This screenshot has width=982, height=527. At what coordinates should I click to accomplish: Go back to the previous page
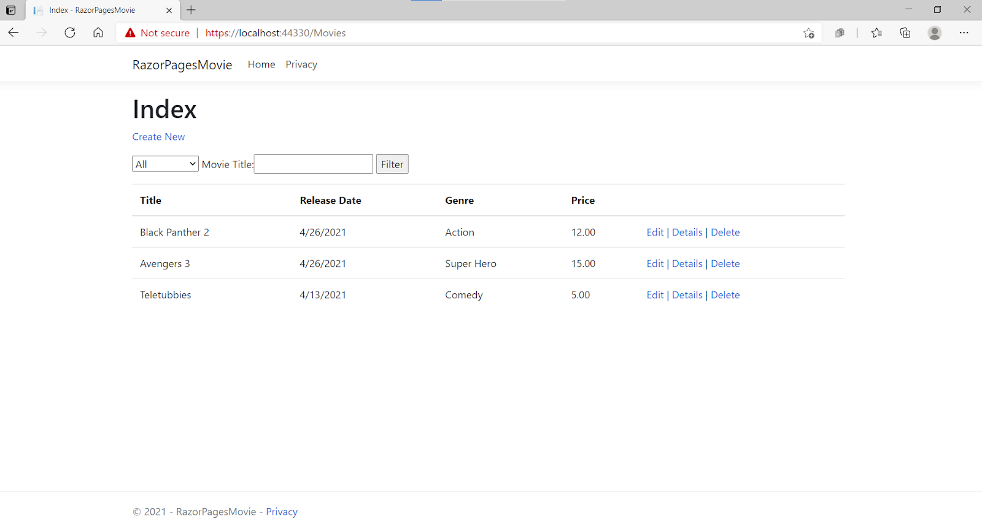[x=14, y=33]
